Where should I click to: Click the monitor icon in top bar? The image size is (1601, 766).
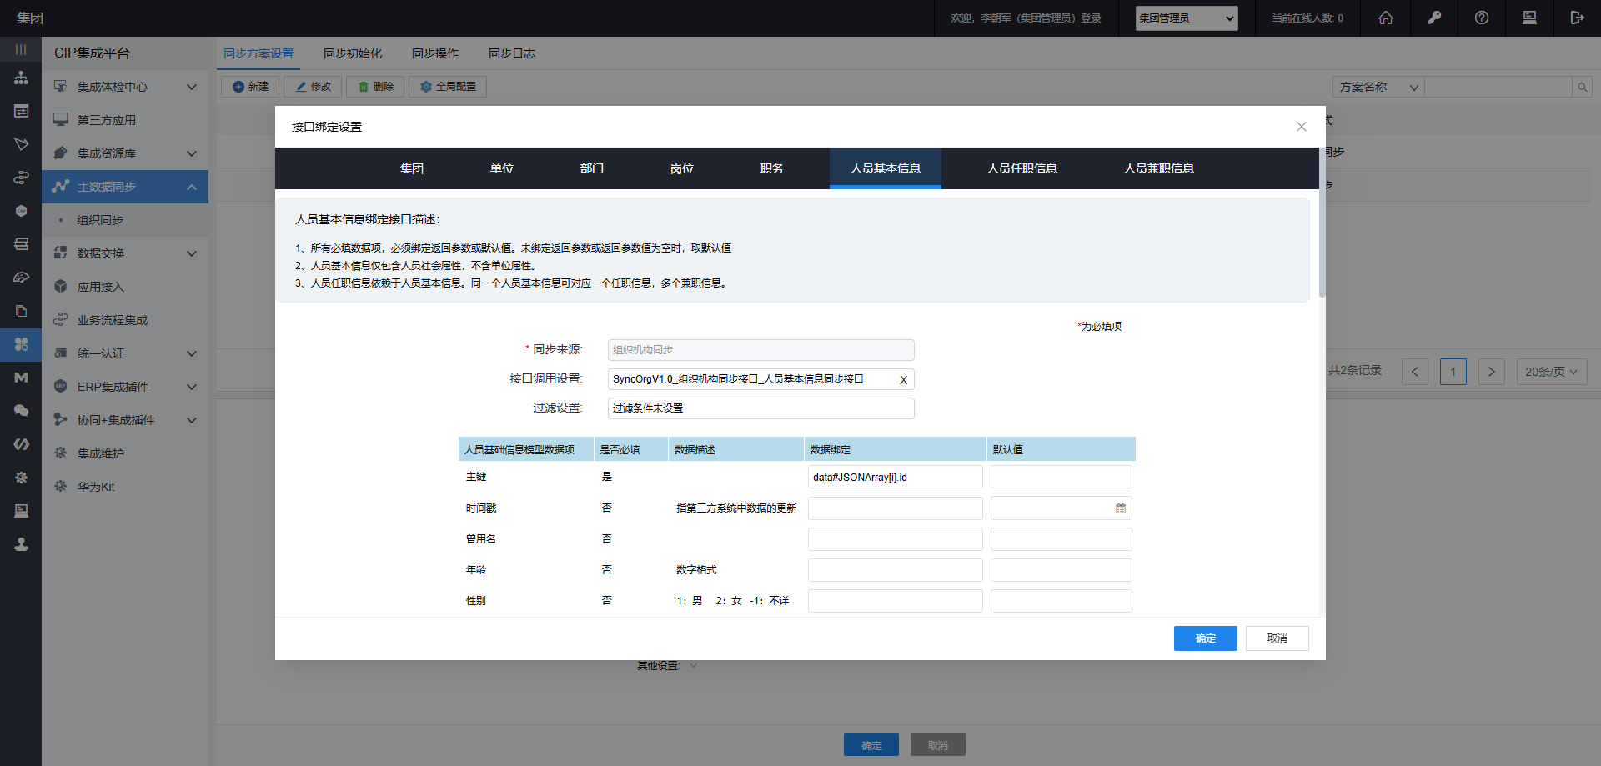point(1529,18)
